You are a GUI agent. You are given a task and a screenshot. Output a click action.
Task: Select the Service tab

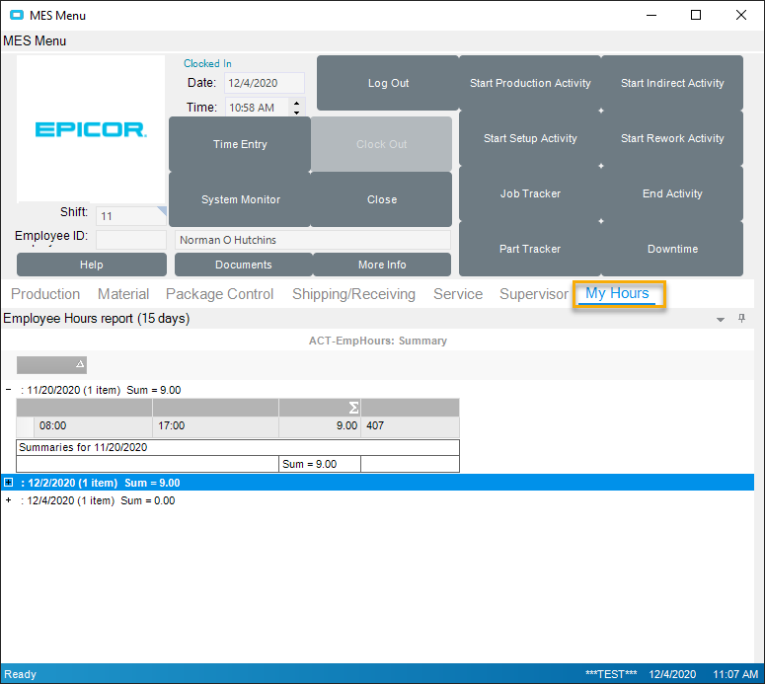point(458,294)
